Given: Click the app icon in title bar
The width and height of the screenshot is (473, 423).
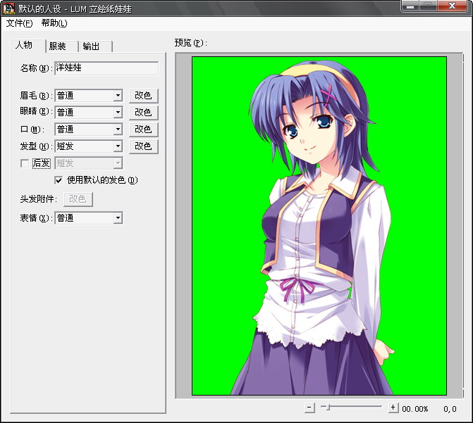Looking at the screenshot, I should 9,8.
